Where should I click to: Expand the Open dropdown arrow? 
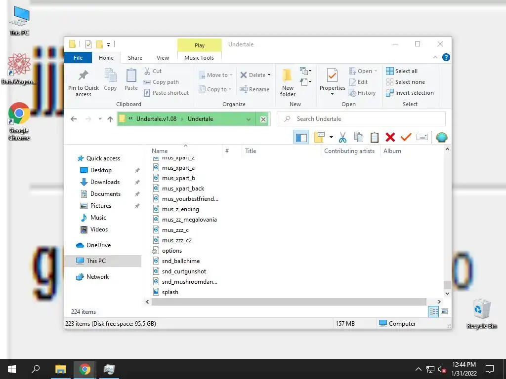point(376,71)
